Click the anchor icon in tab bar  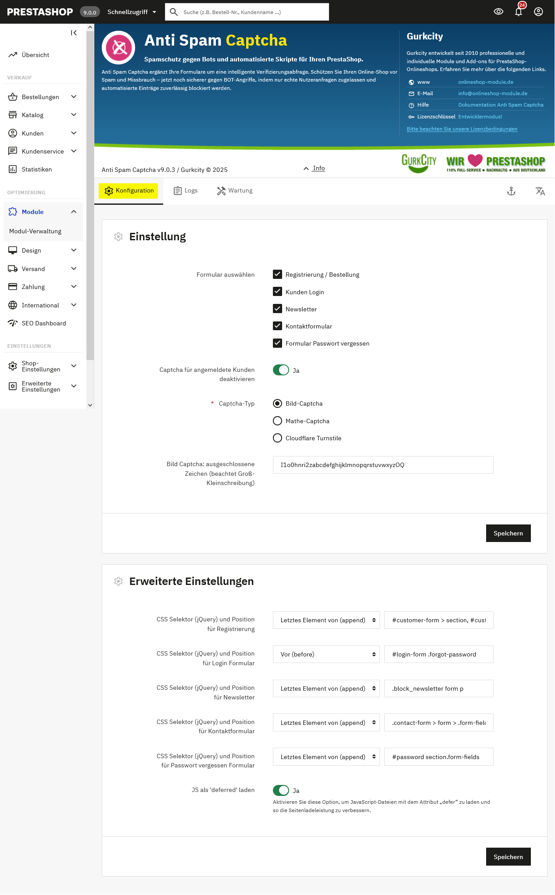pos(511,191)
